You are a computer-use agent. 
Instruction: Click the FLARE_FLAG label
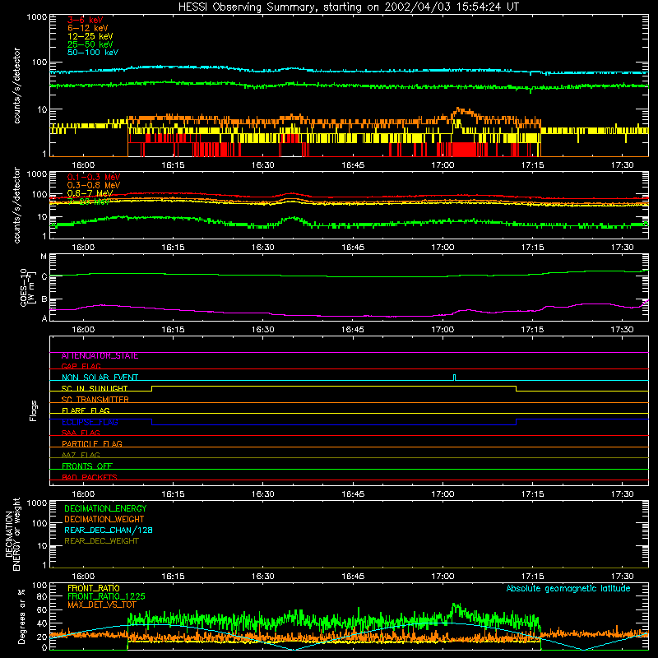pyautogui.click(x=86, y=410)
